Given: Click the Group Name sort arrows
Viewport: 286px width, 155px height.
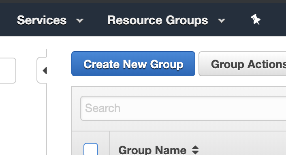Looking at the screenshot, I should [195, 150].
